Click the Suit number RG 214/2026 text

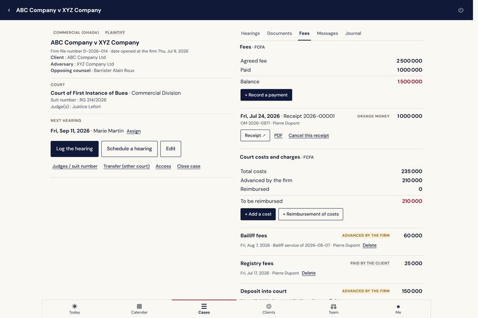78,100
